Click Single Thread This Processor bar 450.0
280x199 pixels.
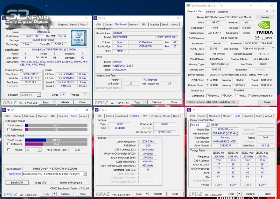coord(56,125)
